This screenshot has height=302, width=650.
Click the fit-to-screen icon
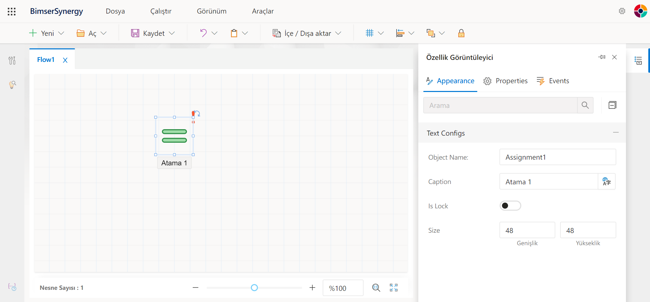(394, 288)
